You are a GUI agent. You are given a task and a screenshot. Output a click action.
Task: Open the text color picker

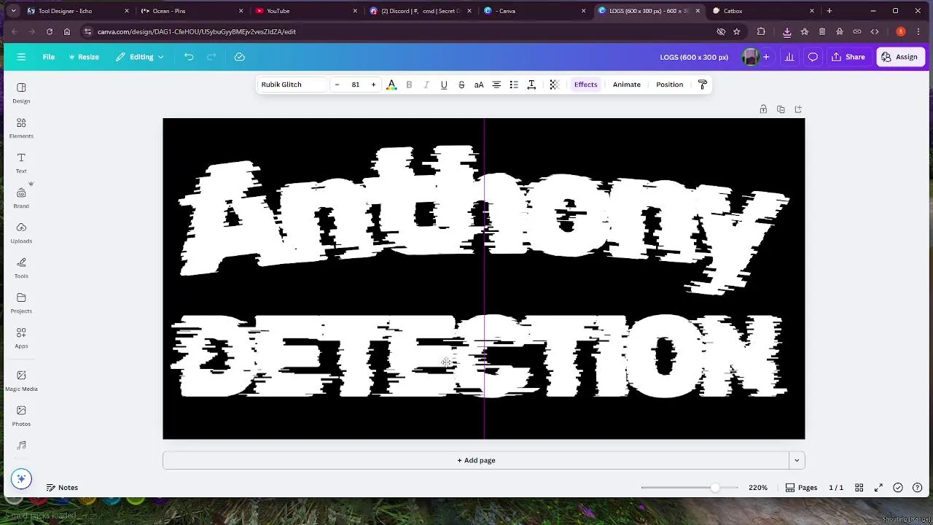point(391,85)
